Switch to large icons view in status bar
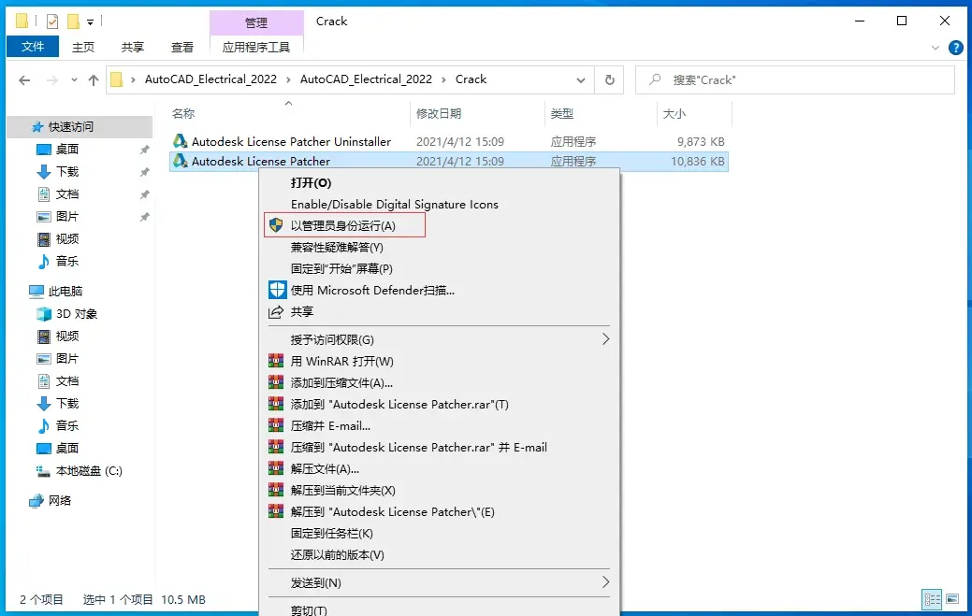This screenshot has width=972, height=616. pos(952,598)
